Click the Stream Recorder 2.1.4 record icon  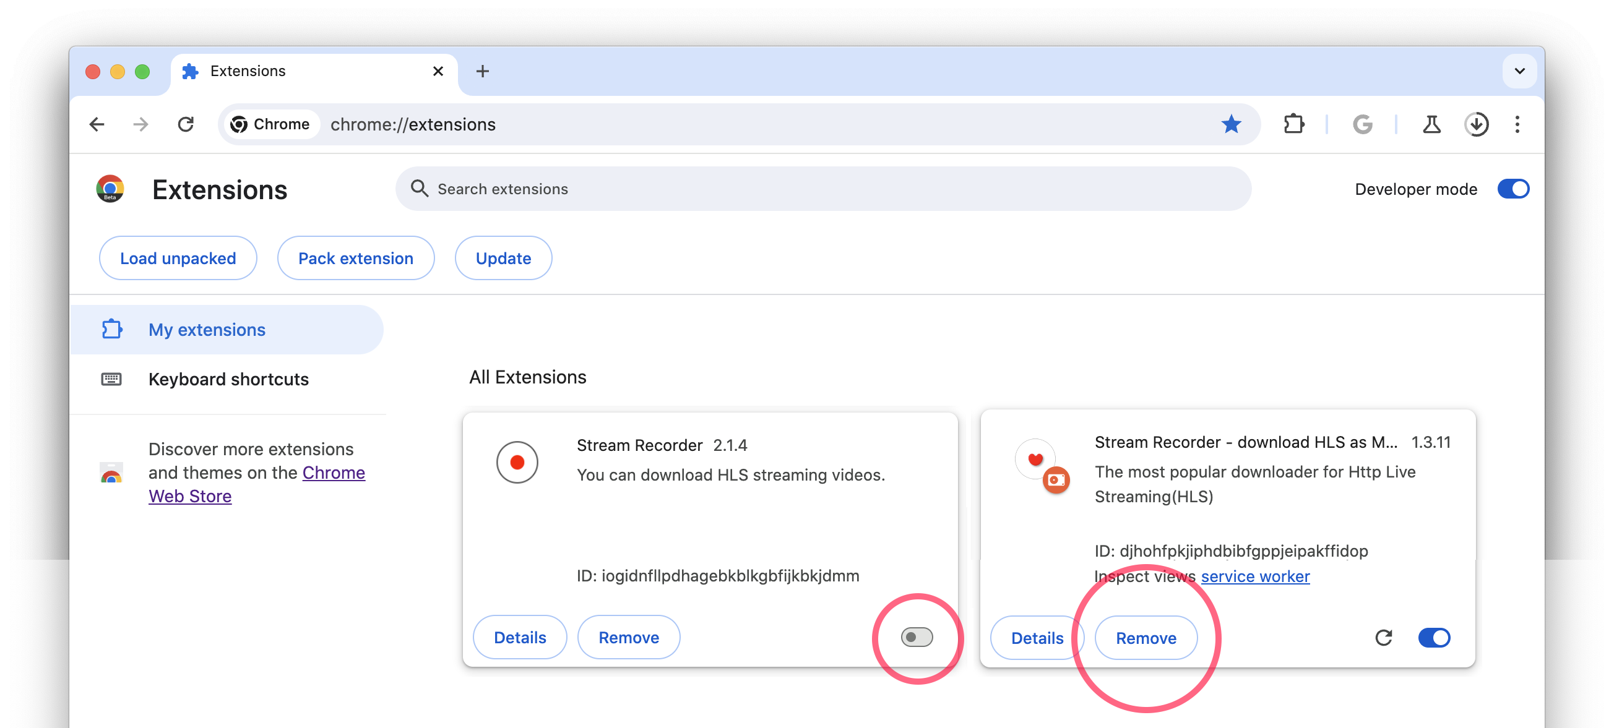click(517, 462)
